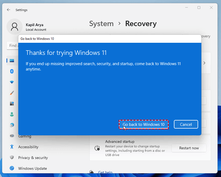221x177 pixels.
Task: Select Accessibility in the sidebar
Action: 28,147
